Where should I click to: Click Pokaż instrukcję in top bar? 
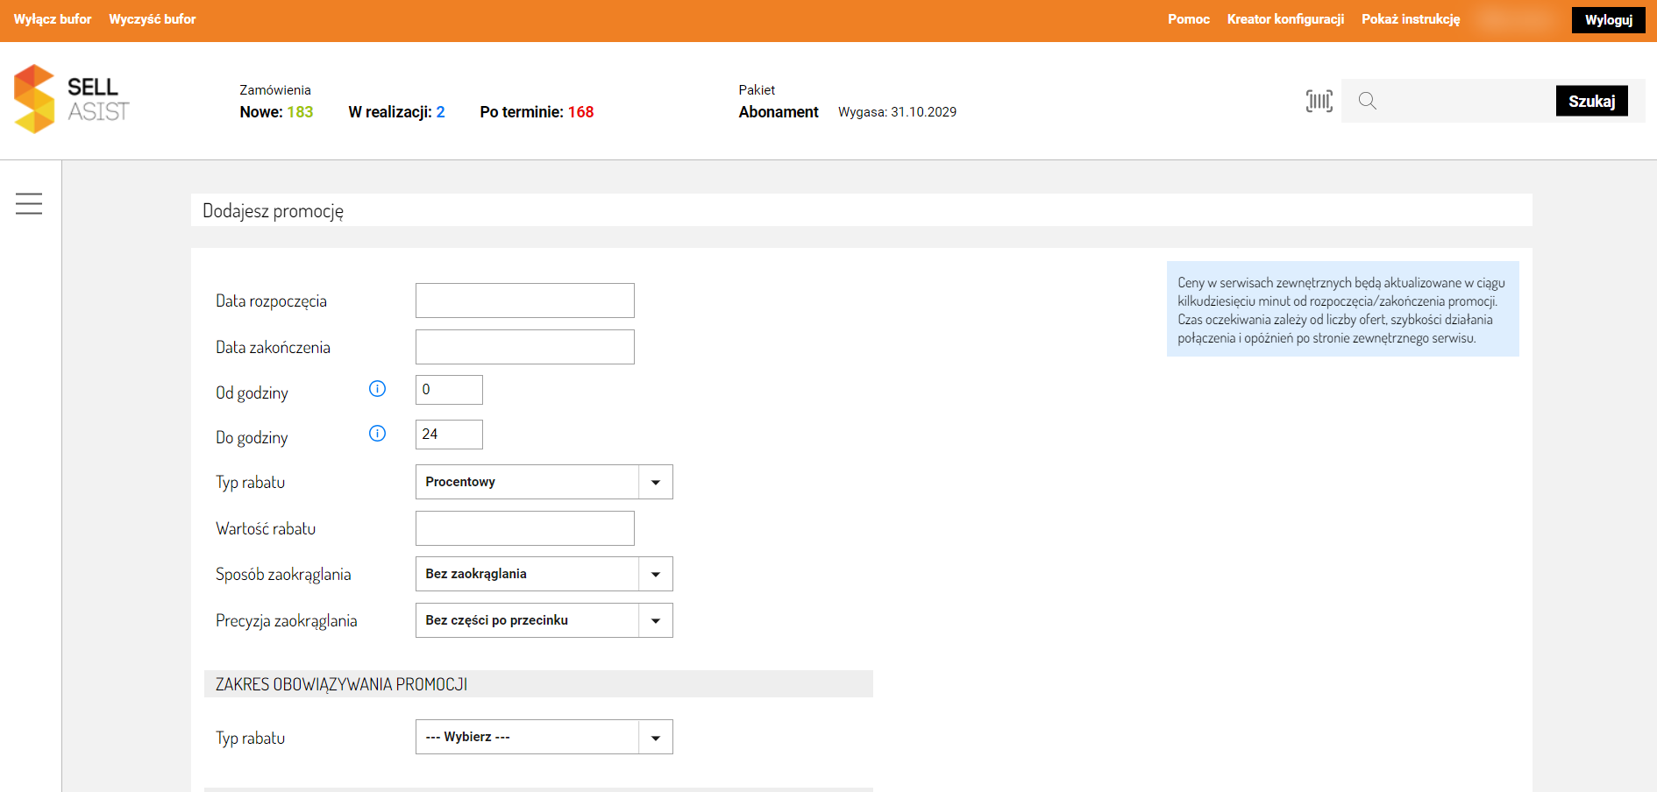click(x=1411, y=19)
